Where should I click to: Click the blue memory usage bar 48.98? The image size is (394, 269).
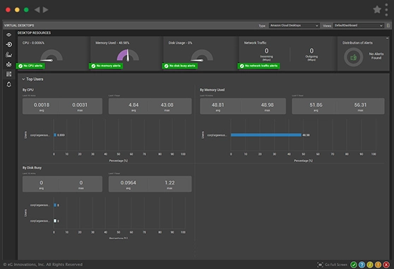coord(266,135)
